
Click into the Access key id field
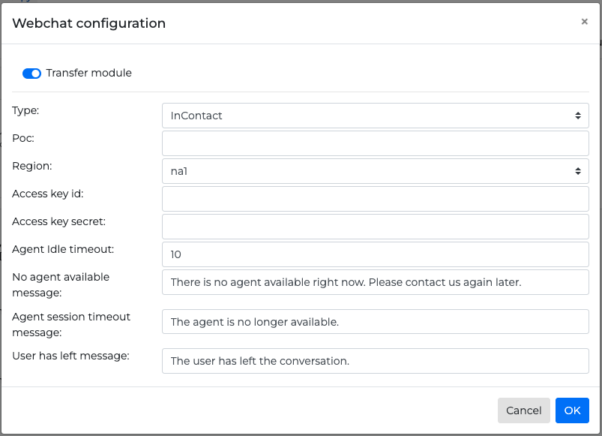(x=375, y=199)
